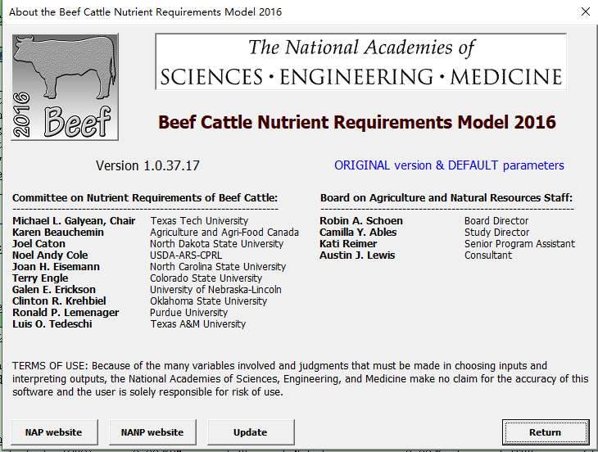The width and height of the screenshot is (598, 452).
Task: Click University of Nebraska-Lincoln affiliation
Action: click(215, 290)
